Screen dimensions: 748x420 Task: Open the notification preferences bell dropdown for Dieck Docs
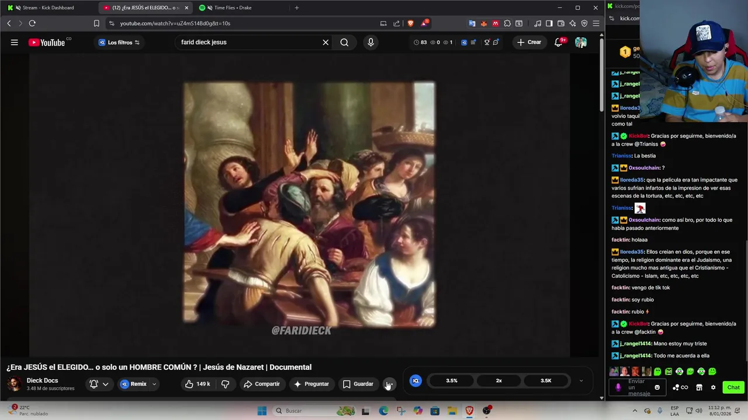(x=99, y=384)
